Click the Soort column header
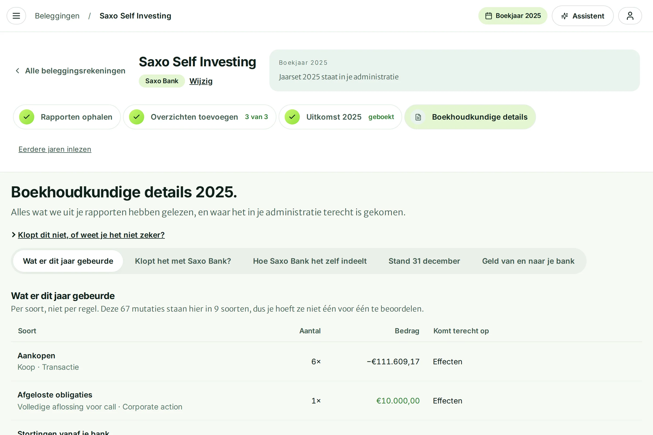This screenshot has height=435, width=653. tap(27, 331)
